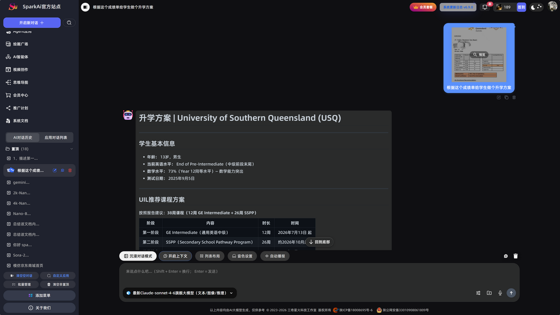This screenshot has height=315, width=560.
Task: Click the chat bubble icon above the input
Action: tap(506, 256)
